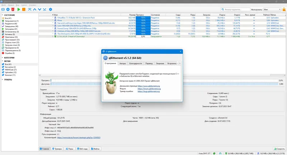Open the https://www.qbittorrent.org homepage link
Image resolution: width=287 pixels, height=155 pixels.
click(x=149, y=86)
